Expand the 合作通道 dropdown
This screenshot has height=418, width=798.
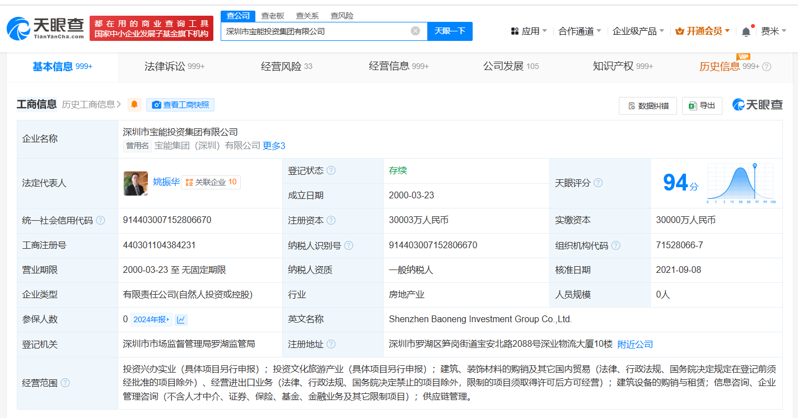[x=580, y=31]
